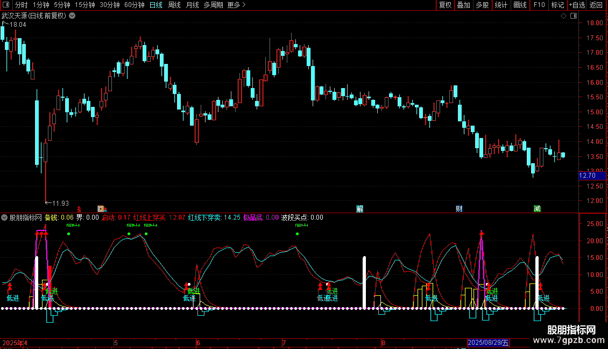Image resolution: width=608 pixels, height=349 pixels.
Task: Click the 股朋指标网 indicator name label
Action: 26,217
